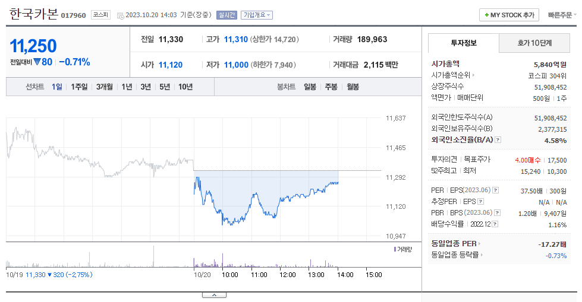Screen dimensions: 582x302
Task: Click the 14:00 time label on chart axis
Action: point(345,275)
